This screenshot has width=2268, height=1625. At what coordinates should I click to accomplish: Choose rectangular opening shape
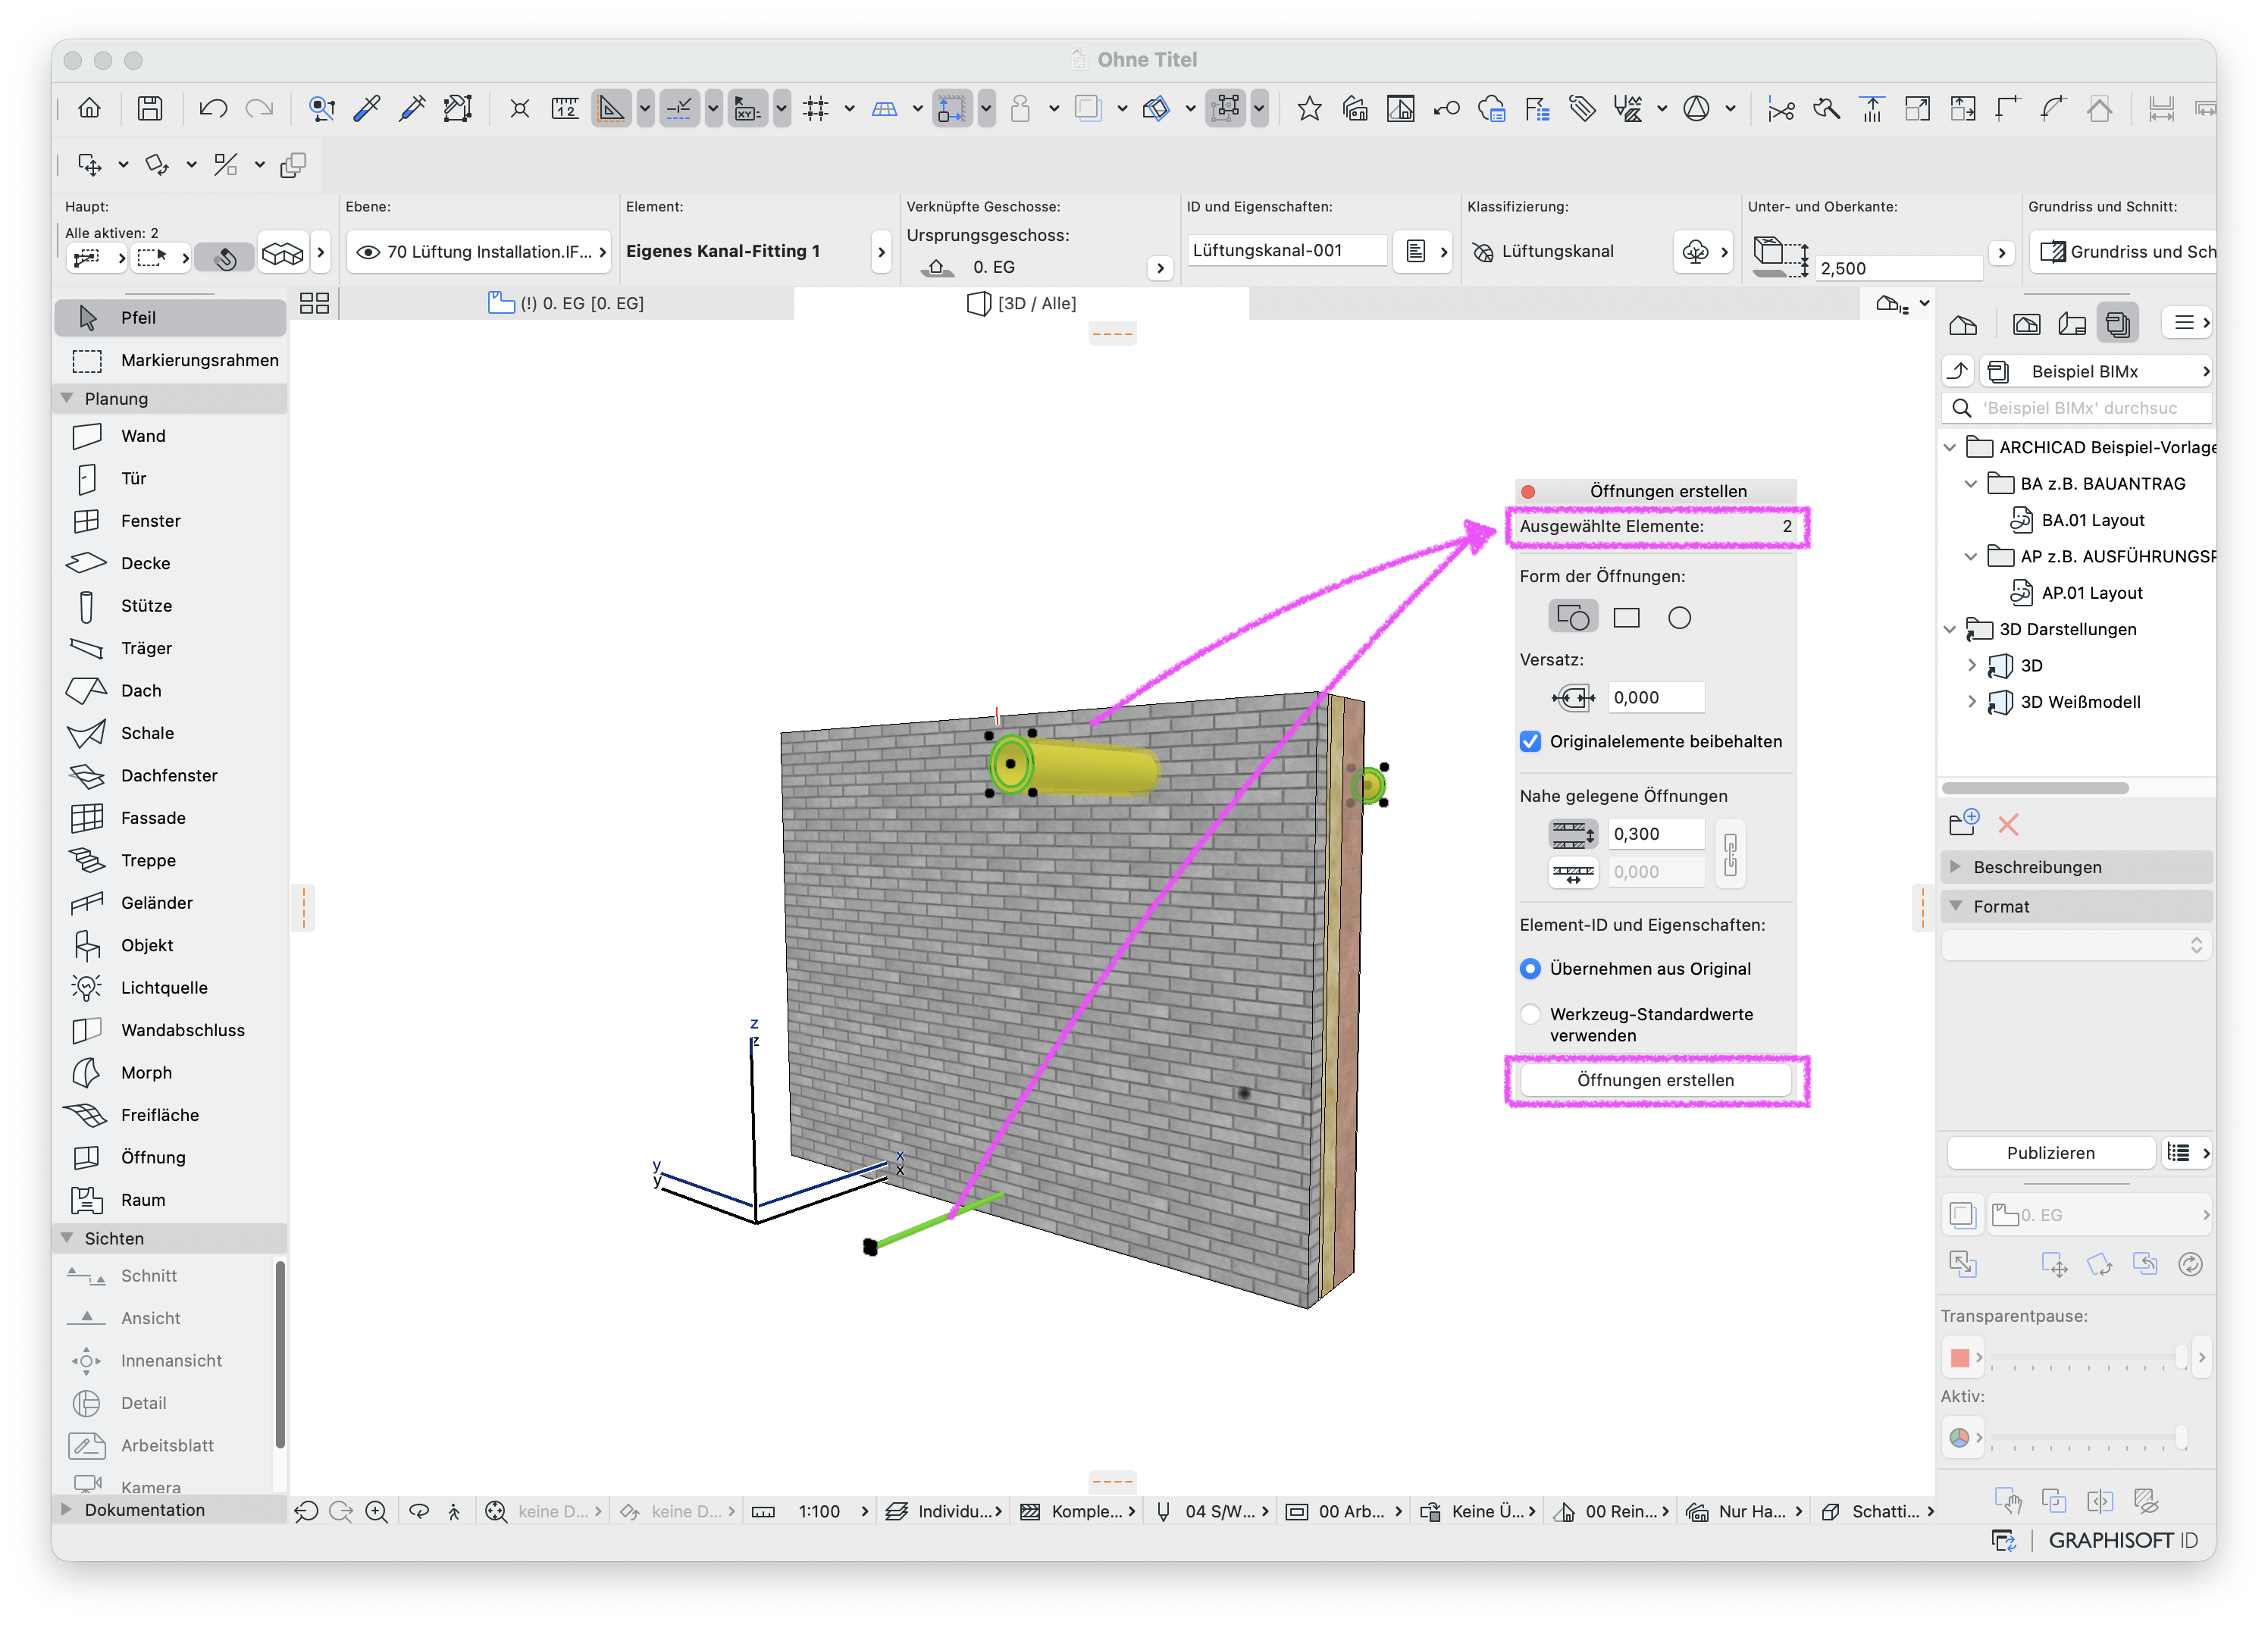tap(1627, 618)
